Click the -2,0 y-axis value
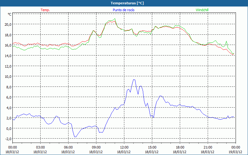Screen dimensions: 248x155 pyautogui.click(x=8, y=139)
